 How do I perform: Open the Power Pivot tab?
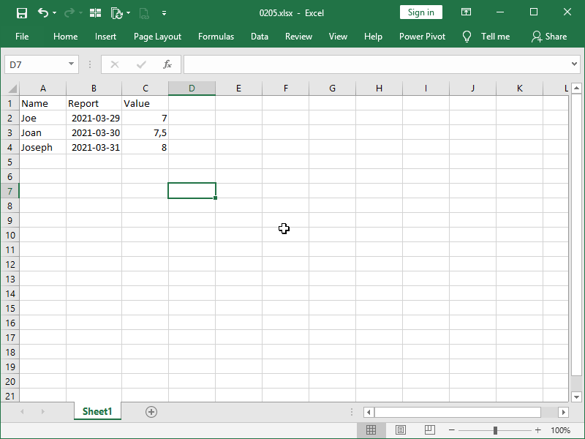(x=422, y=36)
